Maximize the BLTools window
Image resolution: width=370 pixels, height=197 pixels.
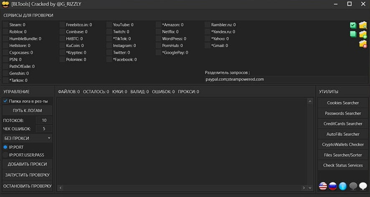click(350, 4)
